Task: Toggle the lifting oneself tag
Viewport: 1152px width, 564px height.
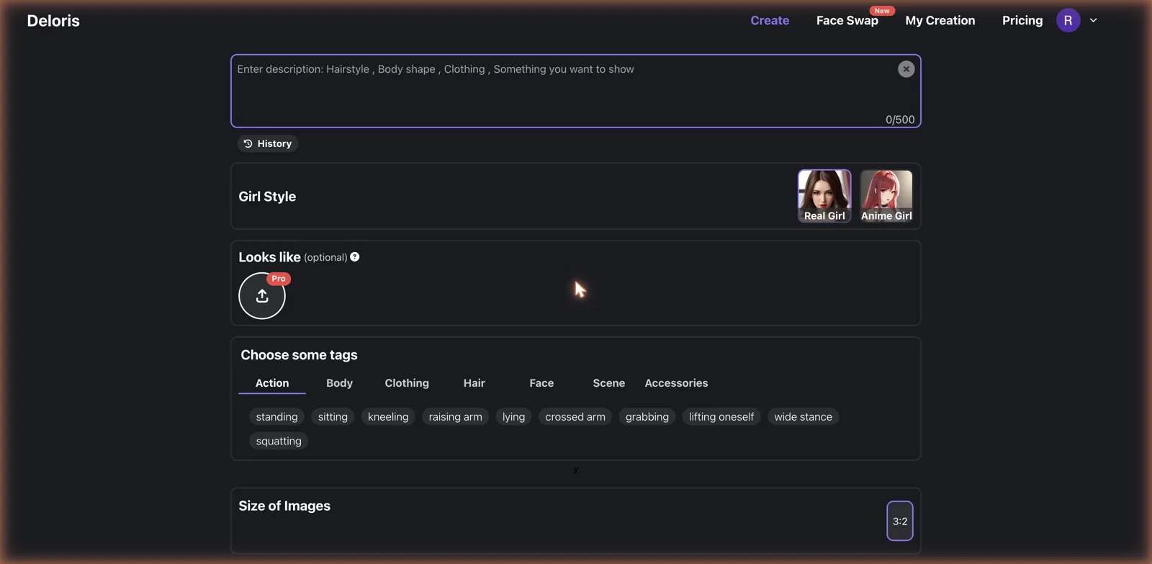Action: click(x=721, y=417)
